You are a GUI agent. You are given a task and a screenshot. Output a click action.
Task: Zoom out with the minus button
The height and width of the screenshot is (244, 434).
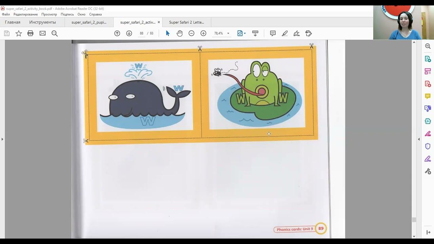tap(192, 33)
